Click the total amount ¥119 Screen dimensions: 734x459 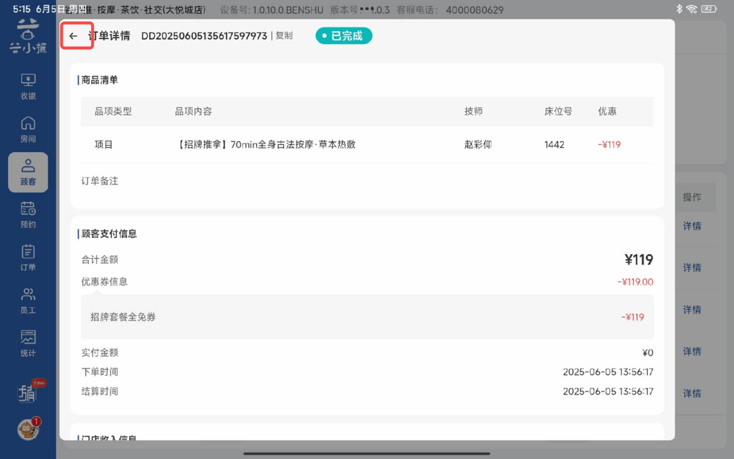639,260
